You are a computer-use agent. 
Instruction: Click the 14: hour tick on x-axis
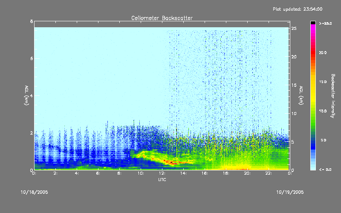point(183,173)
